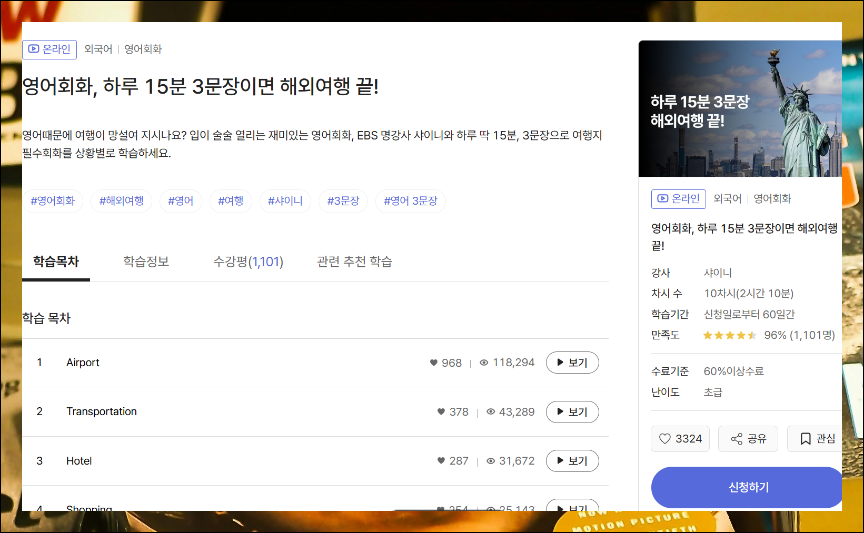Open the 외국어 category breadcrumb above the title
The image size is (864, 533).
click(98, 49)
